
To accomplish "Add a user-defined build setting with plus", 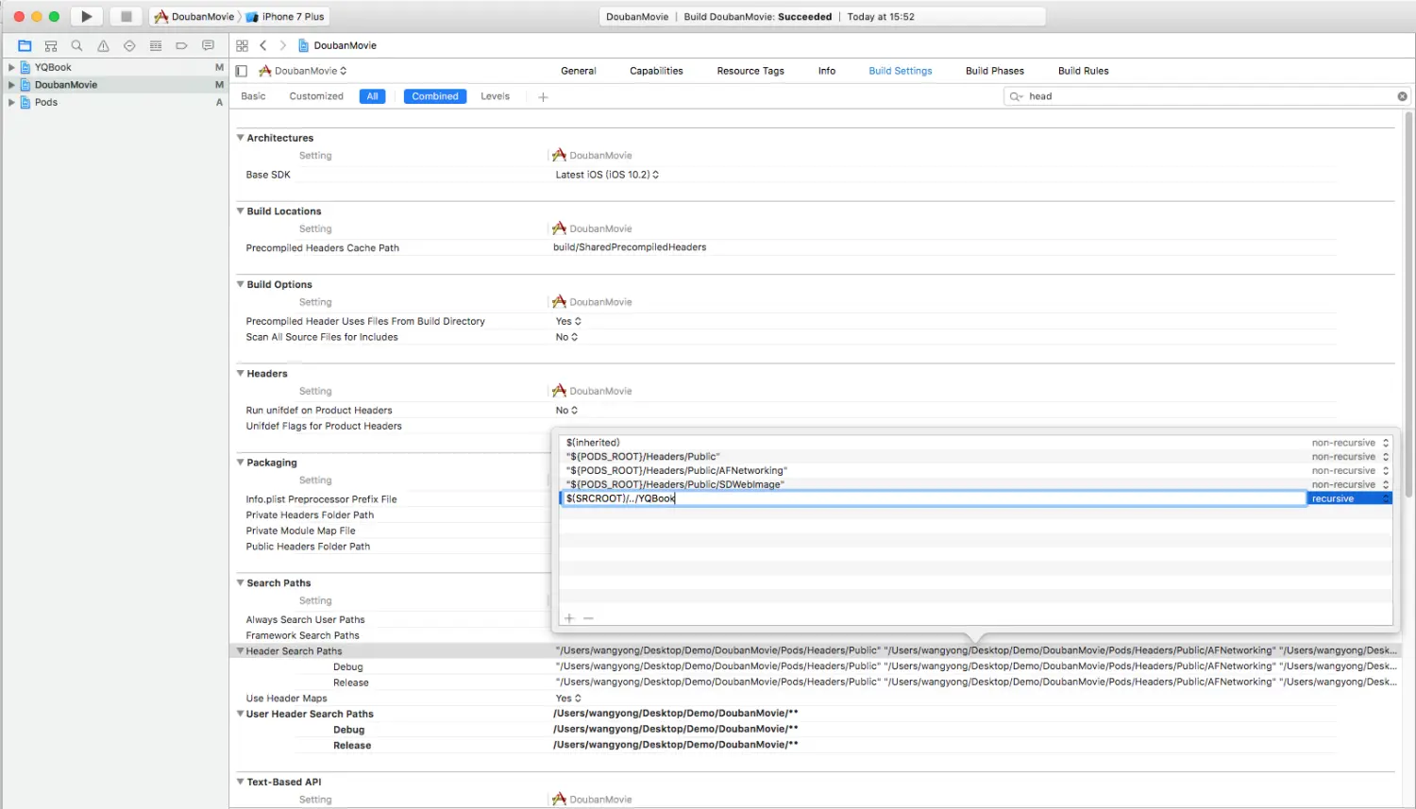I will pos(543,96).
